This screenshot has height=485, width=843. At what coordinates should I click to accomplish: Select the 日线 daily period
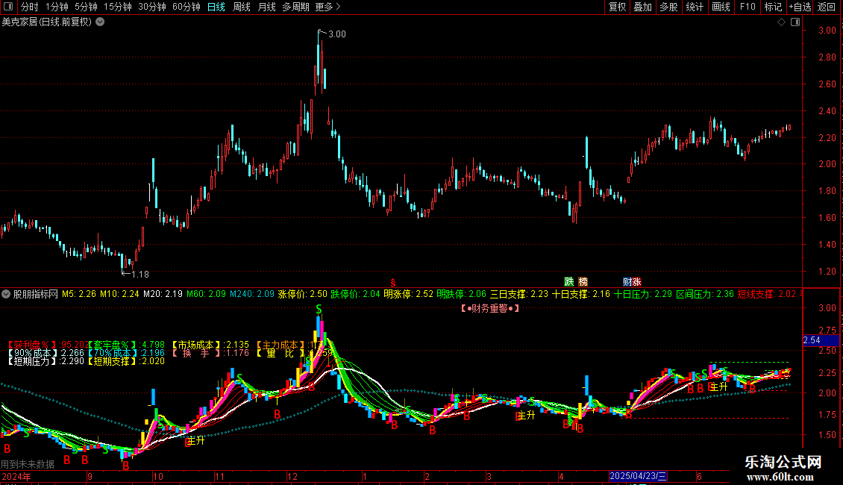[x=216, y=7]
